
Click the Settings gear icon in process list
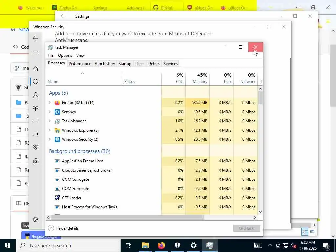57,112
